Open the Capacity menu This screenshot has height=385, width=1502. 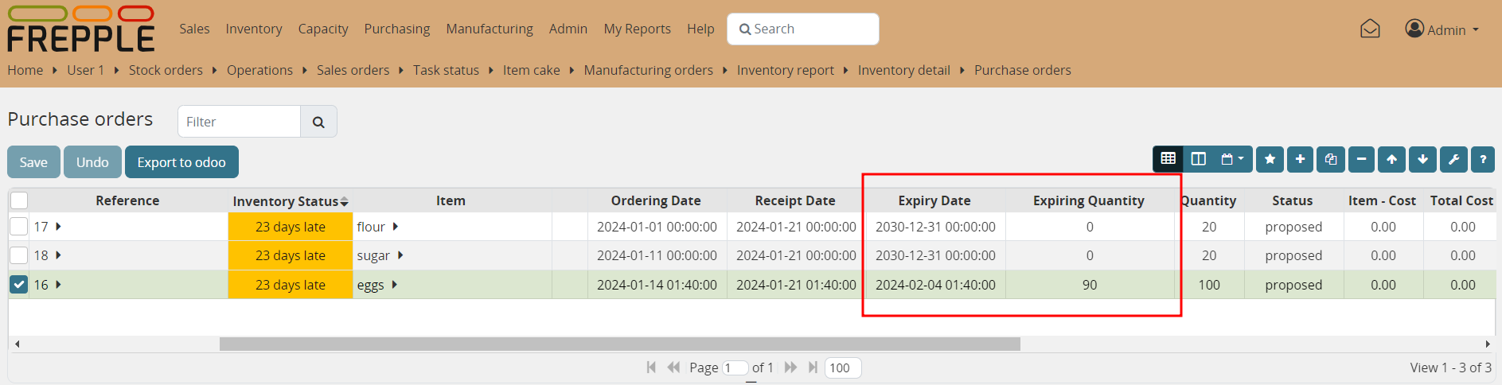pos(323,29)
